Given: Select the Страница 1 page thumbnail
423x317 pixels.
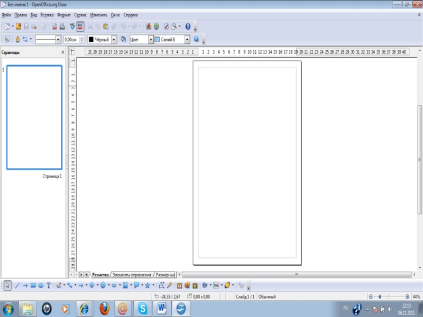Looking at the screenshot, I should pyautogui.click(x=34, y=117).
